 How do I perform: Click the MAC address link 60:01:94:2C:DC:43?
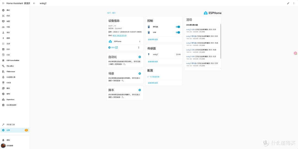[x=119, y=35]
